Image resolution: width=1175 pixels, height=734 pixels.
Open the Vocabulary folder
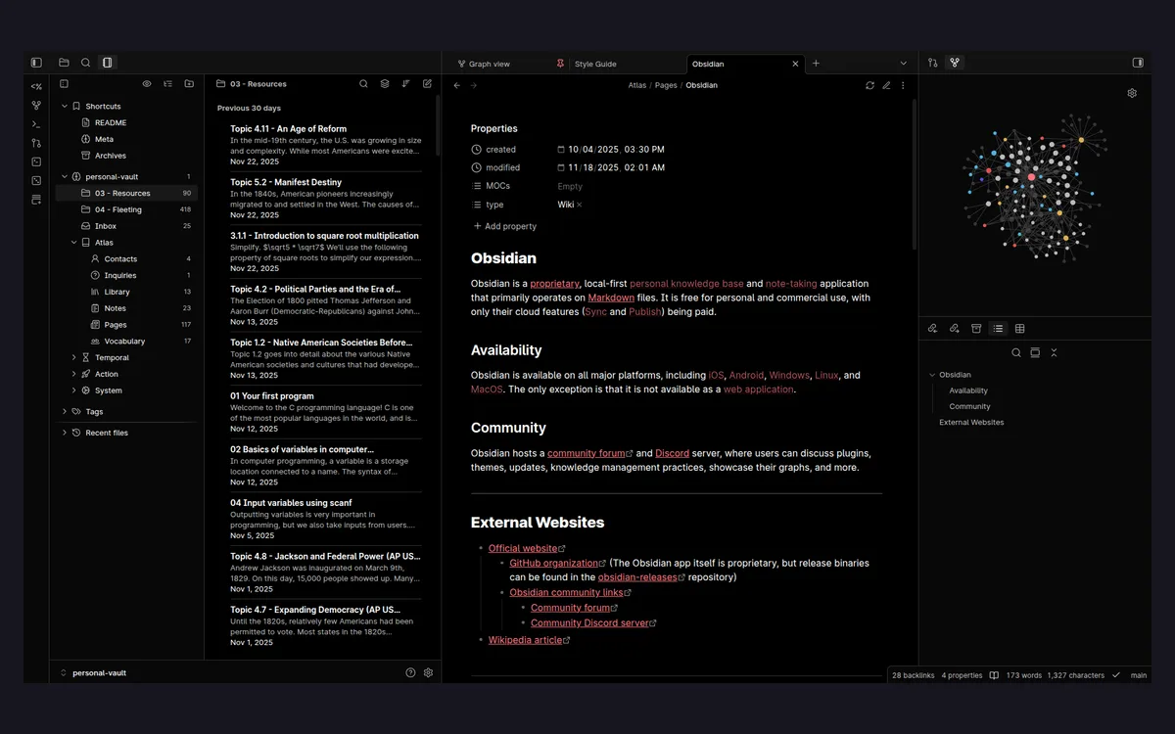[125, 342]
